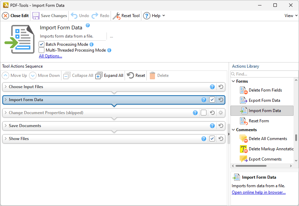Click the ellipsis button next to description

point(111,37)
